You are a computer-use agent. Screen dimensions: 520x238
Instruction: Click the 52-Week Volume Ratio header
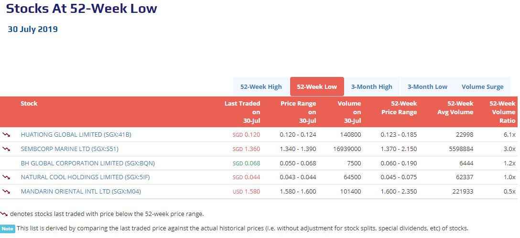click(502, 112)
